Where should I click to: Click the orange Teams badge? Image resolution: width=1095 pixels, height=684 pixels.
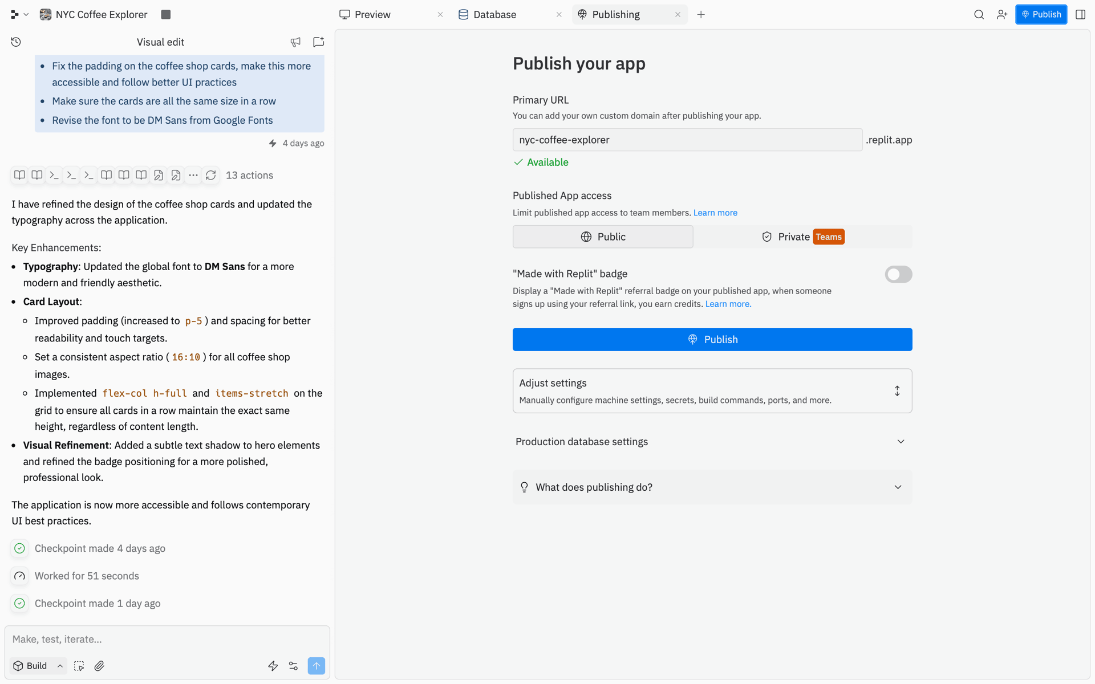pos(829,237)
